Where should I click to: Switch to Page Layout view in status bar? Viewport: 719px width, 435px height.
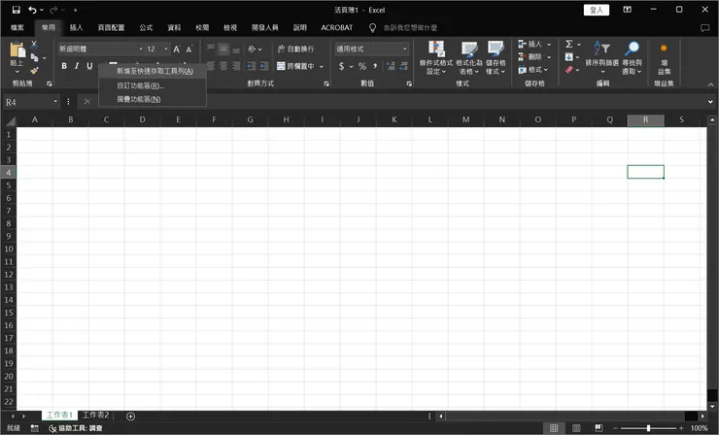pyautogui.click(x=576, y=428)
